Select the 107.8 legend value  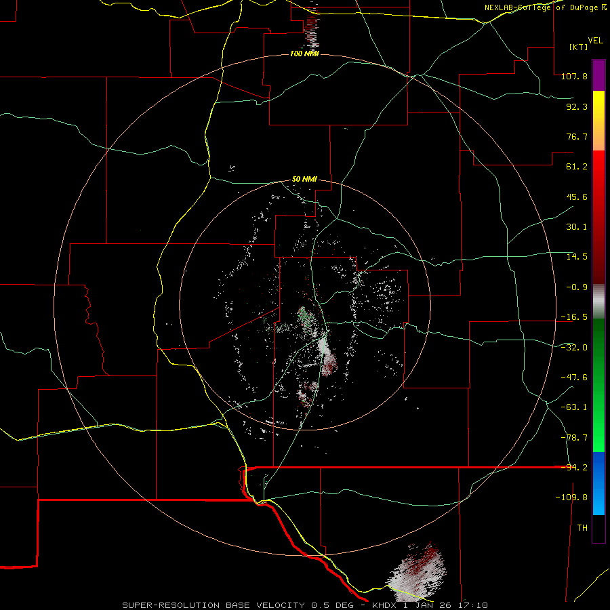click(x=574, y=76)
